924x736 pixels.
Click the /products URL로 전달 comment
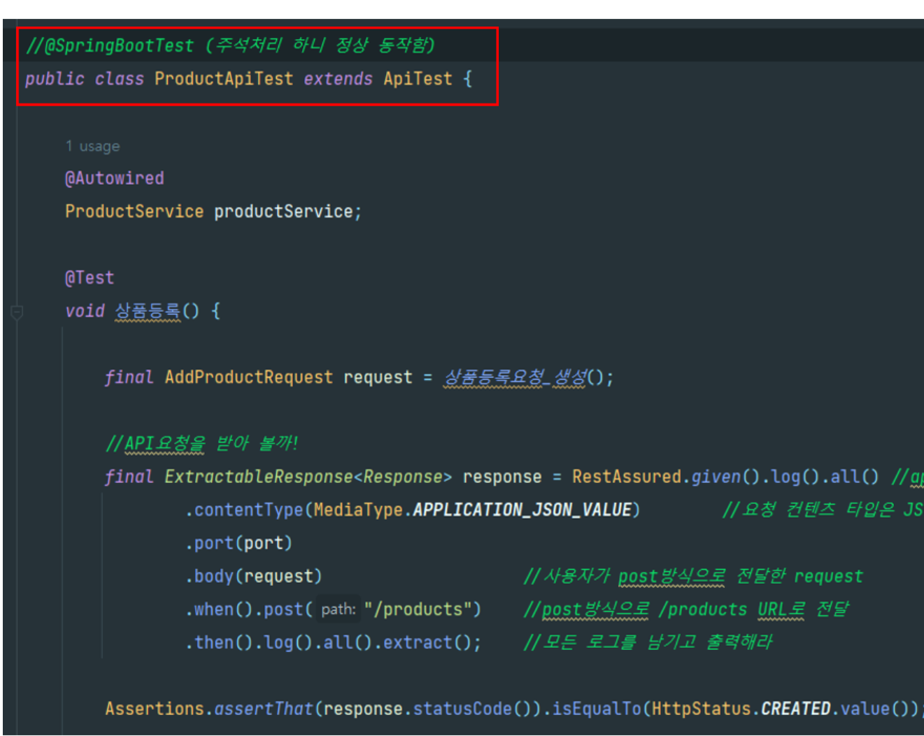(x=753, y=609)
